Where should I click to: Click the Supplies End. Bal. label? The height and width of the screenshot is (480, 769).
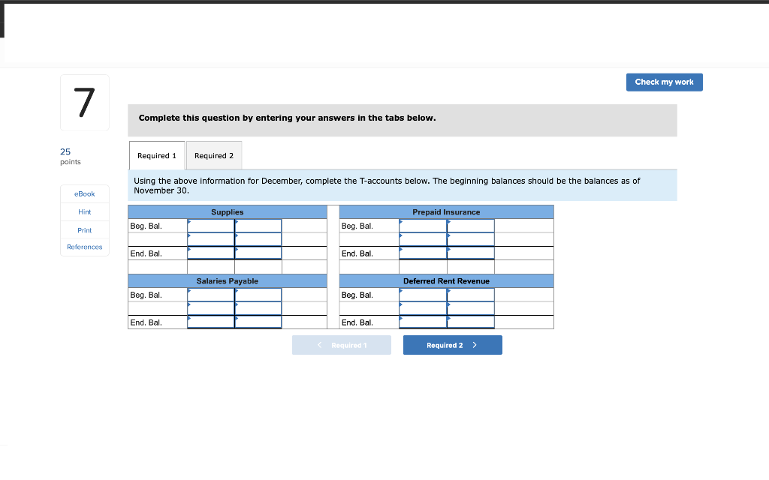pyautogui.click(x=146, y=253)
